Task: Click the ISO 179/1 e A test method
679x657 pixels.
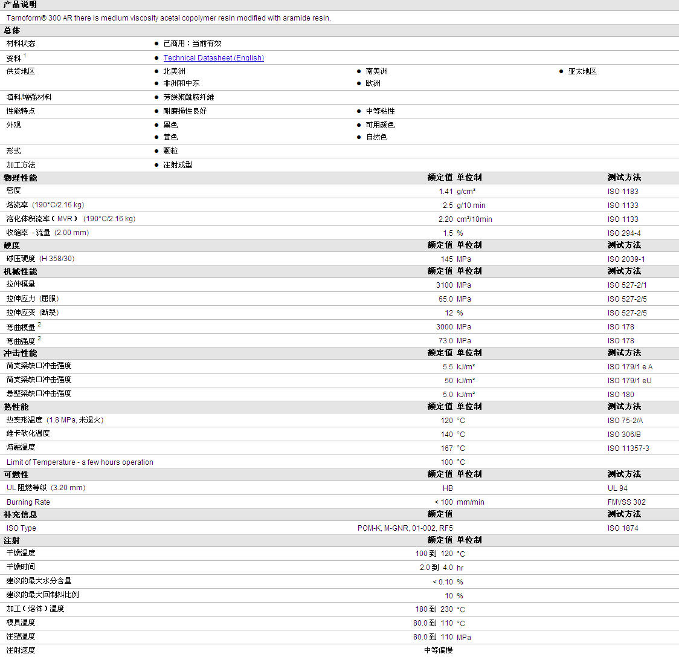Action: [630, 367]
